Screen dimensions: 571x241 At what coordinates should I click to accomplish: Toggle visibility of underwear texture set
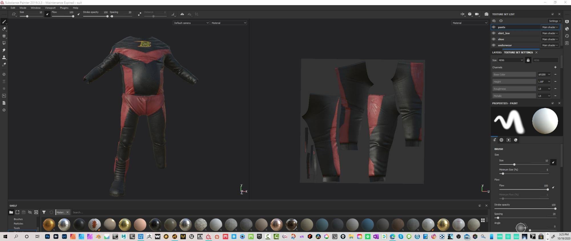pos(494,45)
